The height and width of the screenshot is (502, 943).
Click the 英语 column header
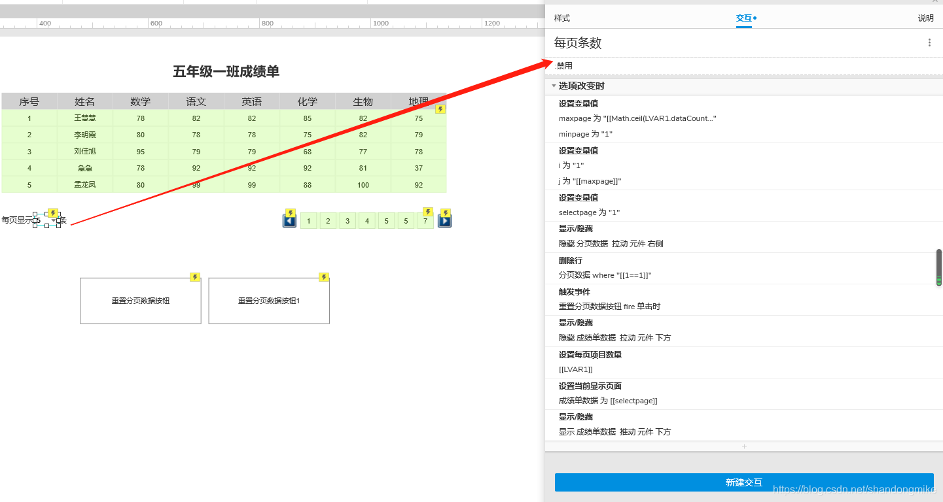coord(252,101)
